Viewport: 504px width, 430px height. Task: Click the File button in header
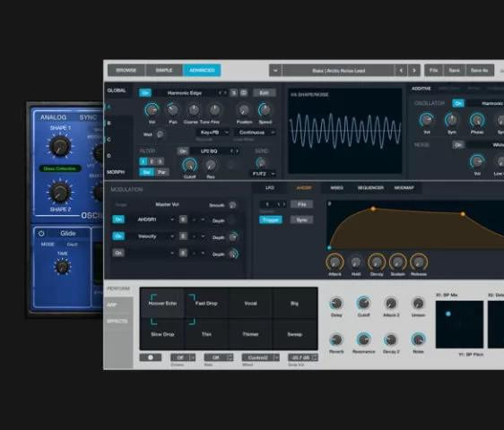pyautogui.click(x=434, y=71)
